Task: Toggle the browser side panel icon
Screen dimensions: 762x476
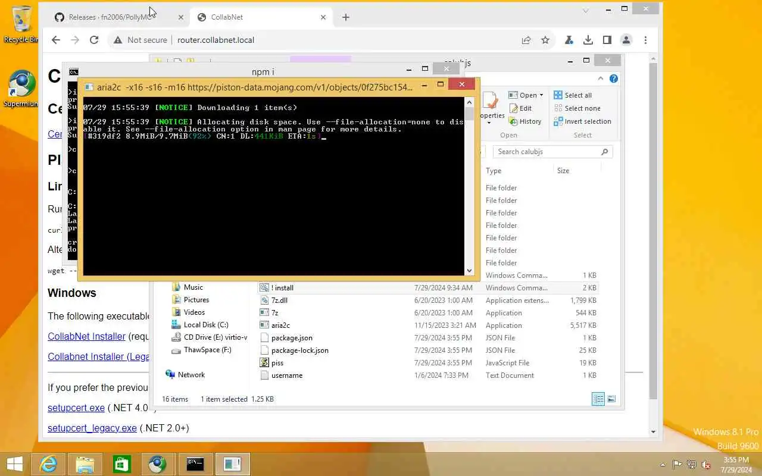Action: 607,40
